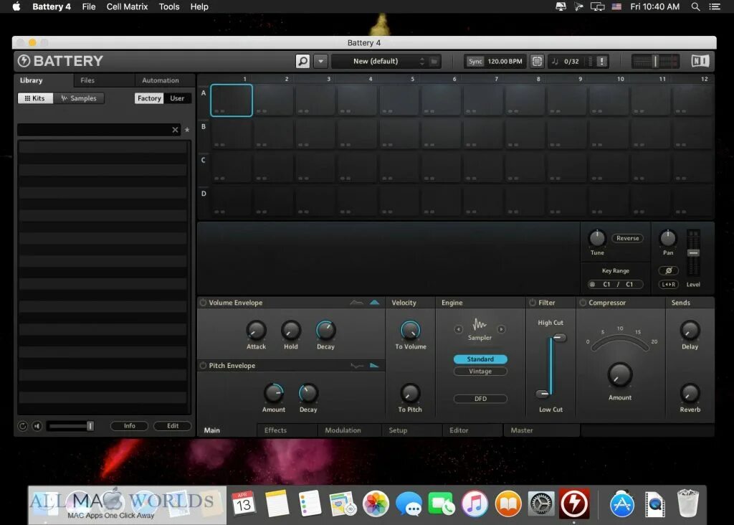
Task: Click the Key Range C1 / C1 field
Action: (616, 284)
